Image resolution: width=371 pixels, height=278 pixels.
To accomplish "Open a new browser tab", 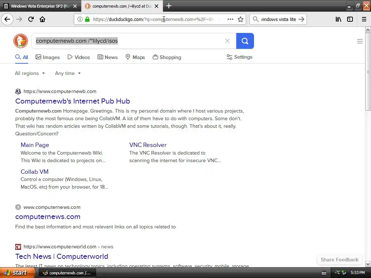I will click(169, 6).
